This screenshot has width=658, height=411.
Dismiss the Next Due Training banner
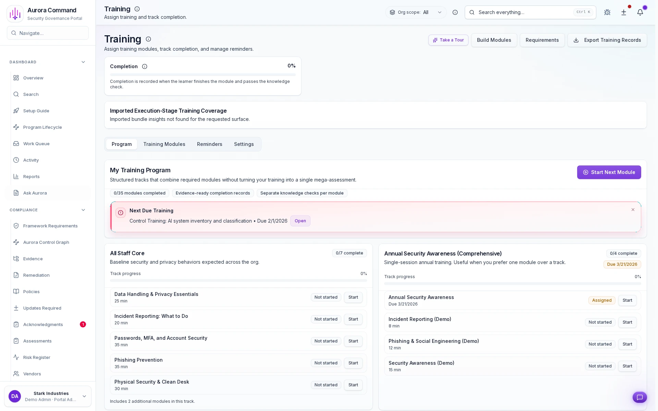coord(633,210)
